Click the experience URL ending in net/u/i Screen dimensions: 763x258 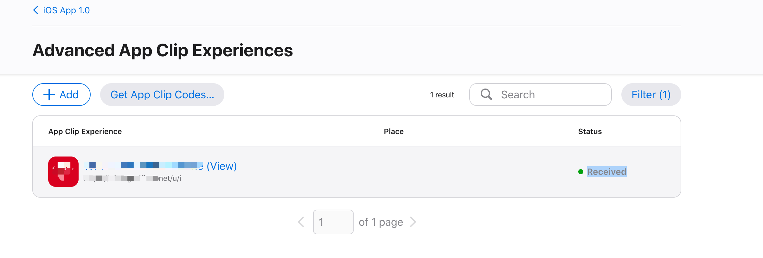[133, 178]
